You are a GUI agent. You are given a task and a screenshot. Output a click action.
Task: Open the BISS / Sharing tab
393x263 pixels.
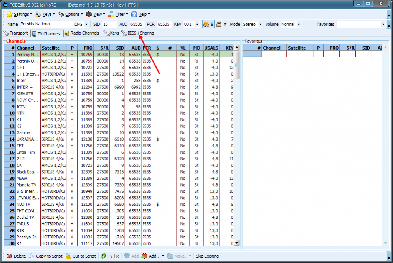[x=138, y=33]
